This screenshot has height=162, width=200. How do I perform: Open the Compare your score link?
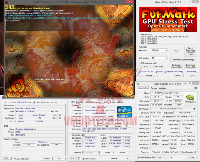[x=174, y=72]
